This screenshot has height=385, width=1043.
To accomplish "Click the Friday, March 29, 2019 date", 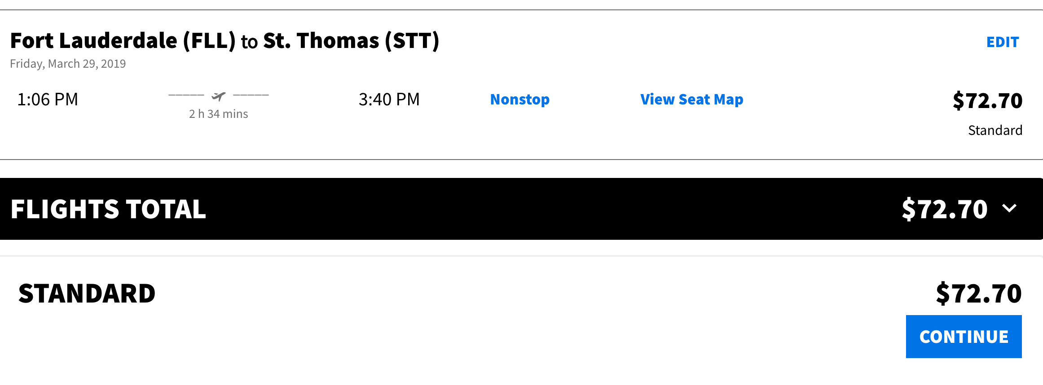I will pyautogui.click(x=68, y=64).
